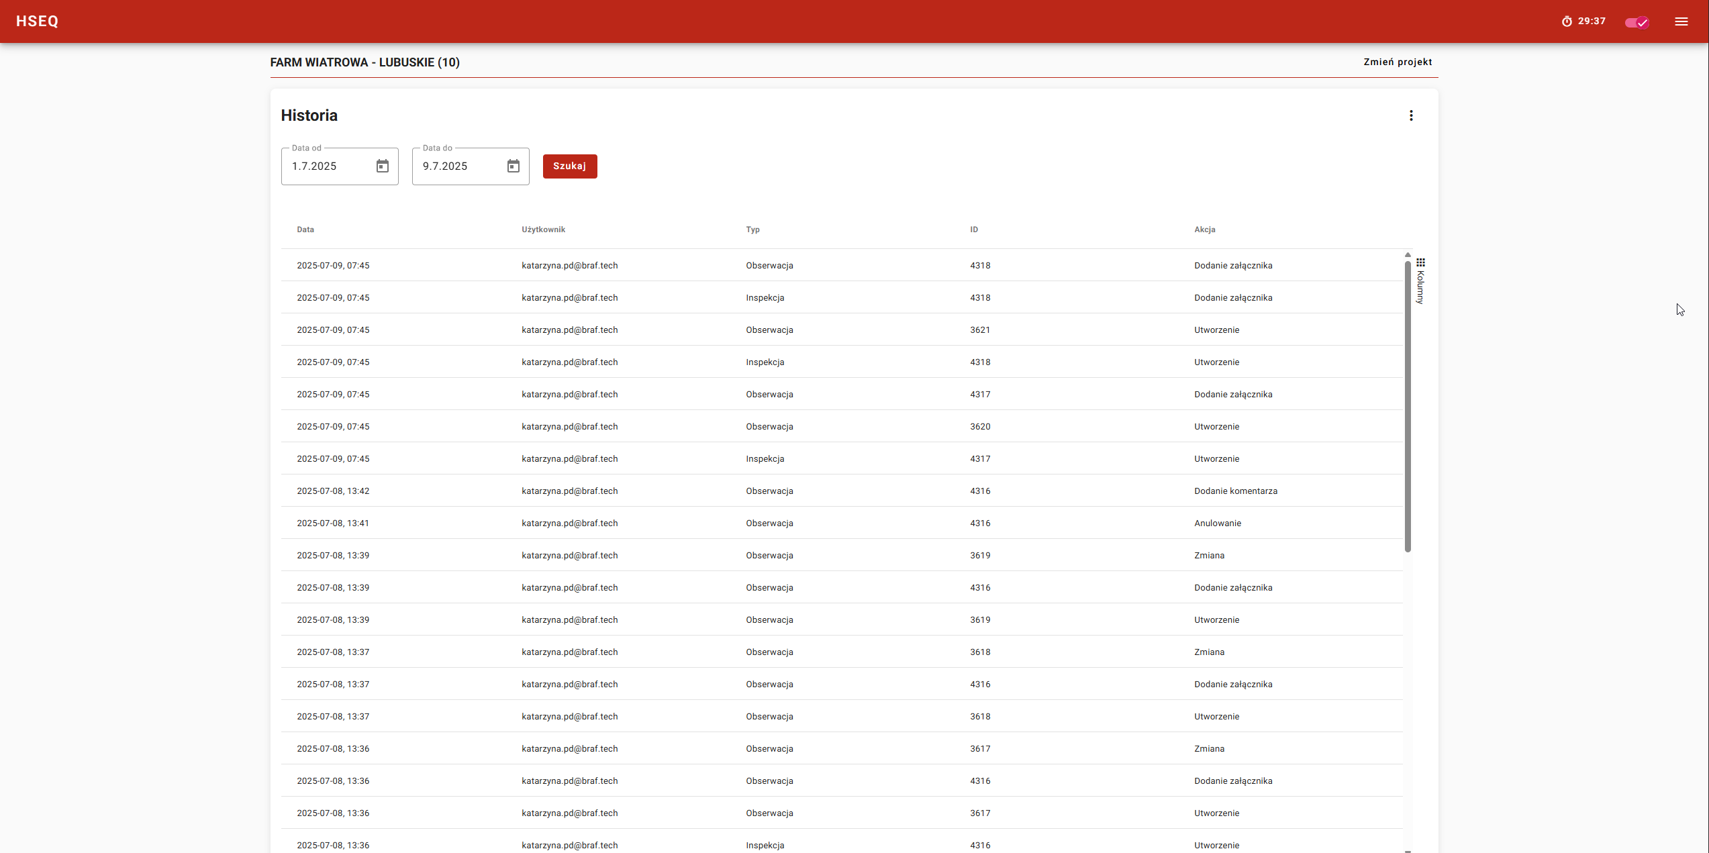Click the Szukaj button
This screenshot has width=1709, height=853.
pos(569,166)
